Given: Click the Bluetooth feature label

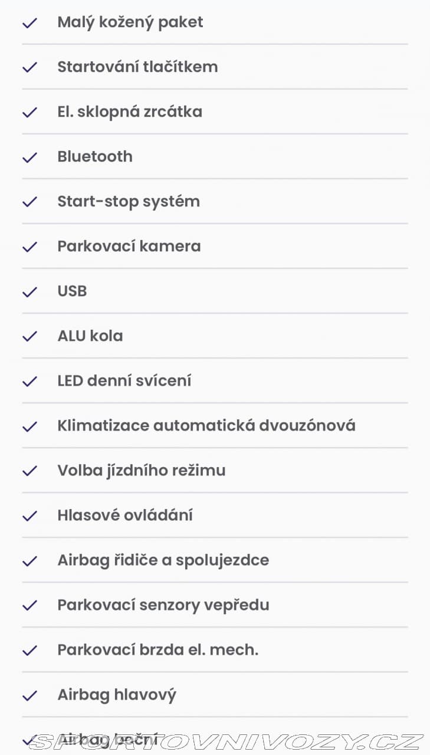Looking at the screenshot, I should [95, 156].
